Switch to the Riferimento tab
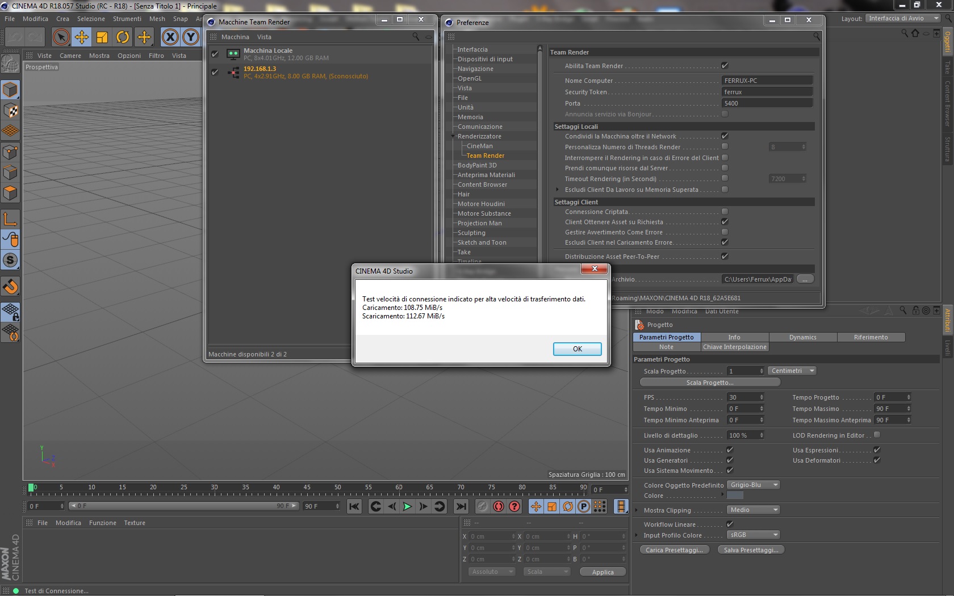This screenshot has height=596, width=954. click(871, 337)
